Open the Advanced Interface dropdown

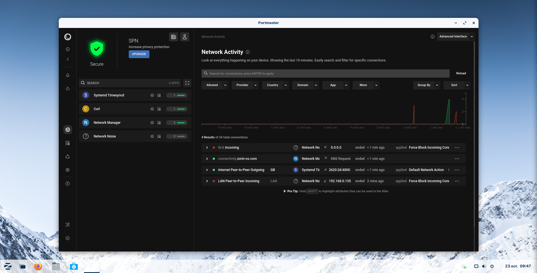[x=456, y=37]
